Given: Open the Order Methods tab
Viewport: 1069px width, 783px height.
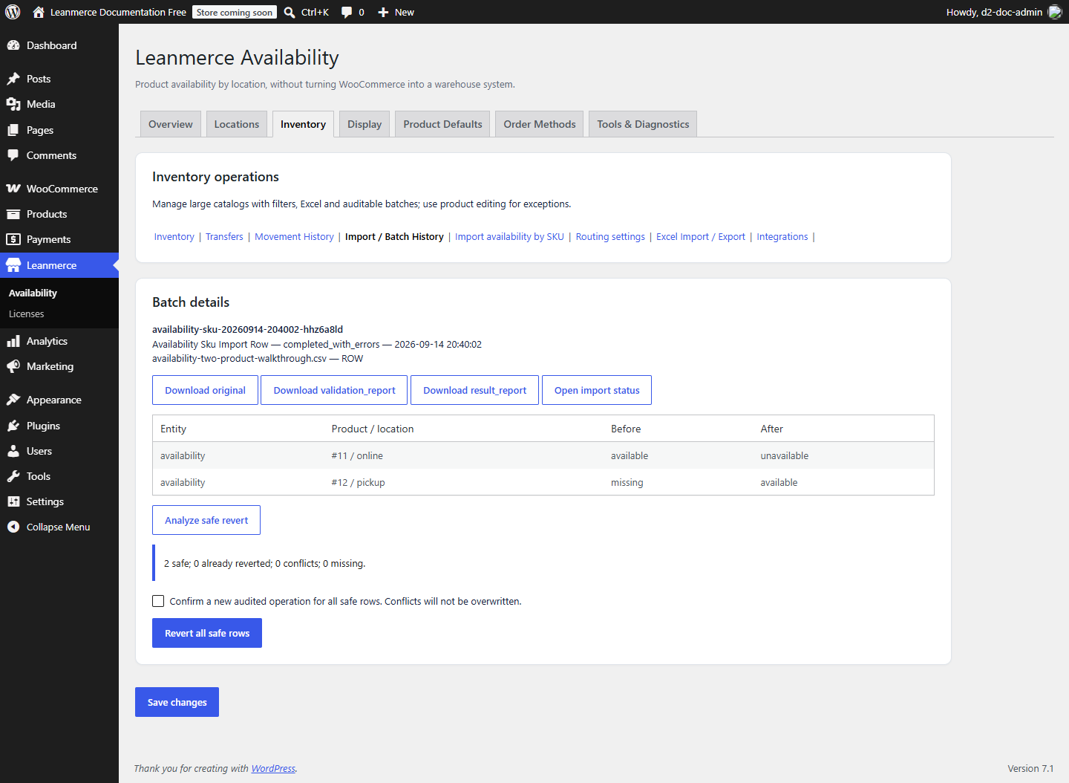Looking at the screenshot, I should point(540,124).
